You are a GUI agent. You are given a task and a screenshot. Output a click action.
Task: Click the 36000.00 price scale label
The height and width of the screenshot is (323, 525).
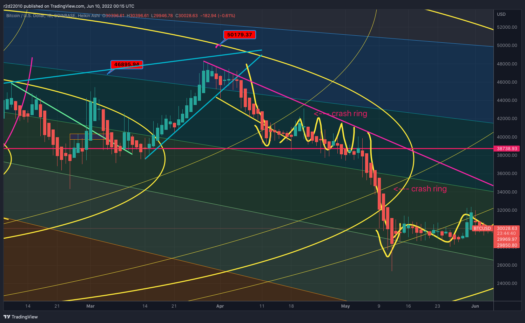click(507, 174)
